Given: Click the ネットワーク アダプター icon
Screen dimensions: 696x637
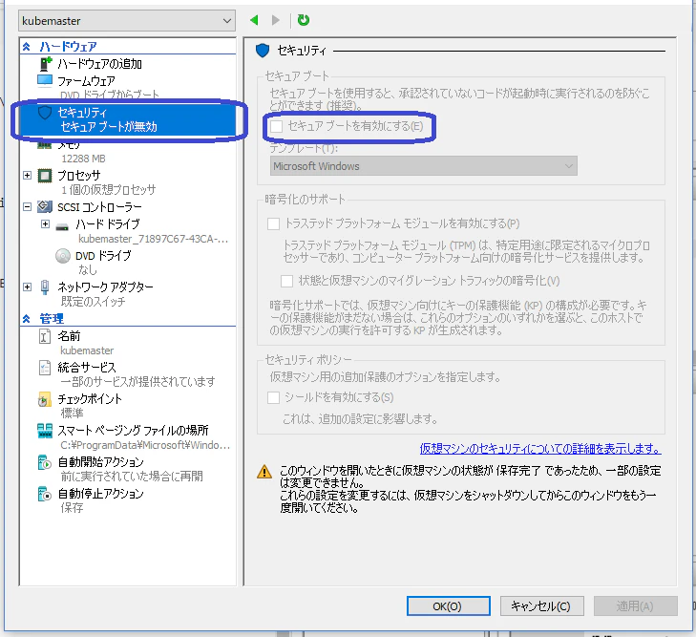Looking at the screenshot, I should [45, 287].
